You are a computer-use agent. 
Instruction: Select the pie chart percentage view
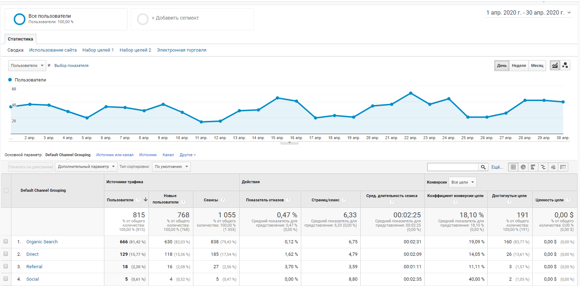pyautogui.click(x=523, y=167)
